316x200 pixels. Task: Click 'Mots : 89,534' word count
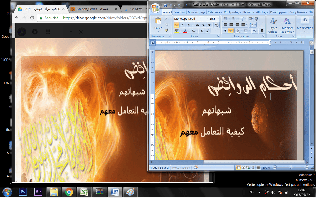181,168
